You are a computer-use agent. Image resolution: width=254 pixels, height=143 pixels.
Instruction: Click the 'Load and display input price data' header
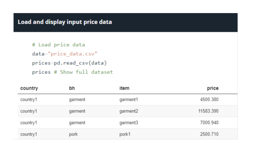coord(65,22)
